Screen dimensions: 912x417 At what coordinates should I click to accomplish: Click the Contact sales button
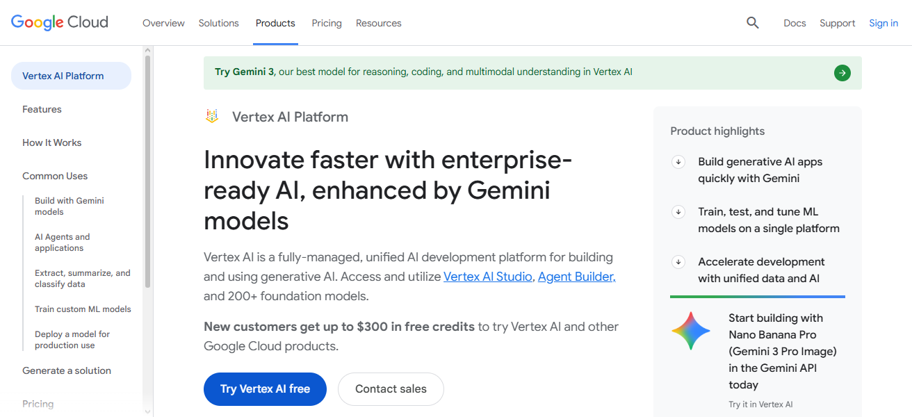coord(391,389)
